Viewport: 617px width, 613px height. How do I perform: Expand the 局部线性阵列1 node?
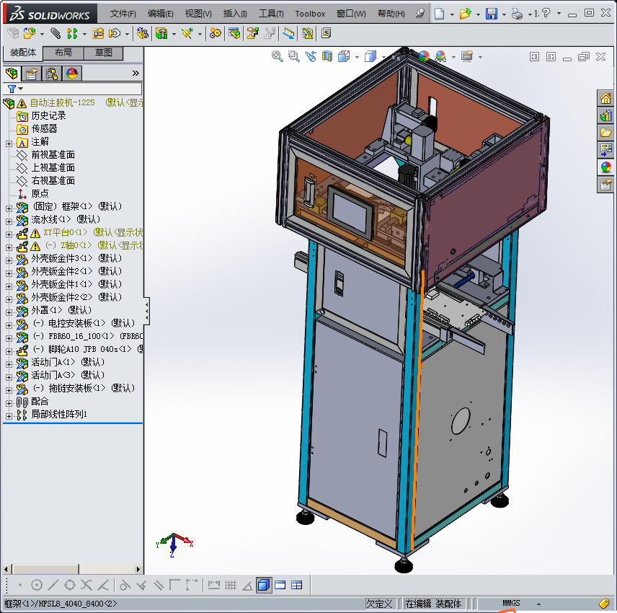9,417
